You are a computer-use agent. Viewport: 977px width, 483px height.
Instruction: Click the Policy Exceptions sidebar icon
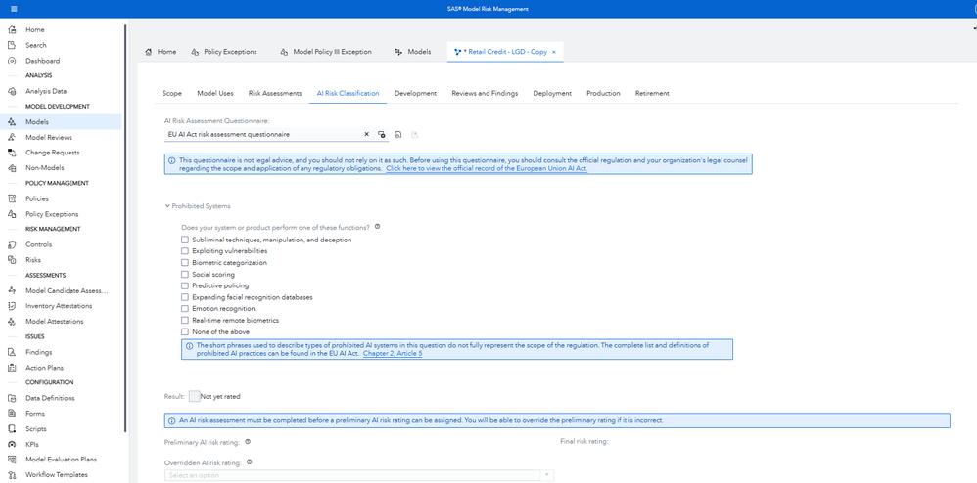(11, 214)
